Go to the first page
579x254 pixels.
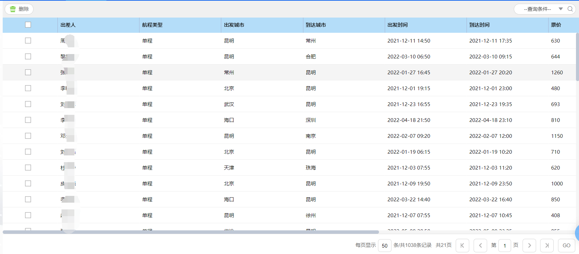pyautogui.click(x=462, y=246)
